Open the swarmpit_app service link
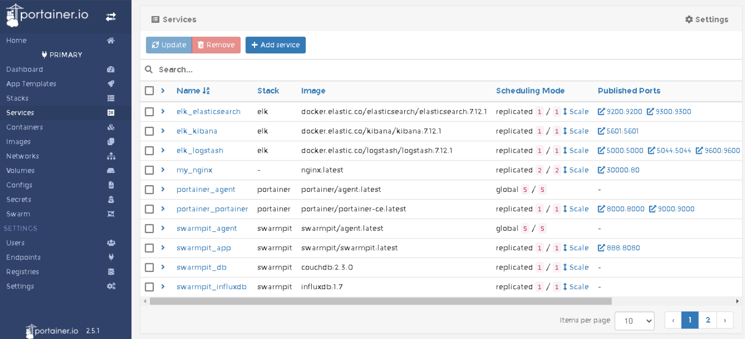 click(x=204, y=248)
